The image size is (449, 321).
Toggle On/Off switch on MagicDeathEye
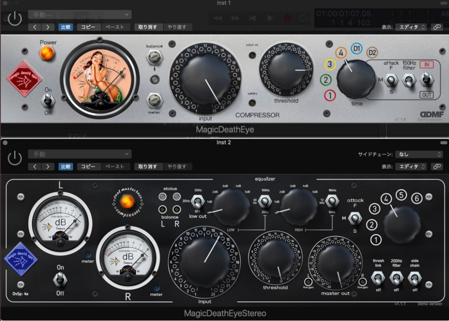(x=48, y=101)
